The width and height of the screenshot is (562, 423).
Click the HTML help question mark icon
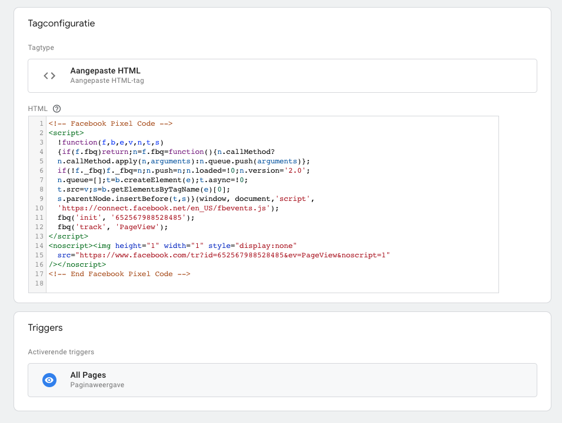pos(56,109)
